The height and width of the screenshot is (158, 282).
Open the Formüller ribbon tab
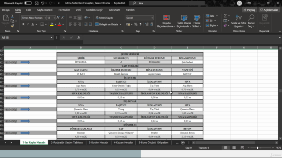pyautogui.click(x=64, y=10)
